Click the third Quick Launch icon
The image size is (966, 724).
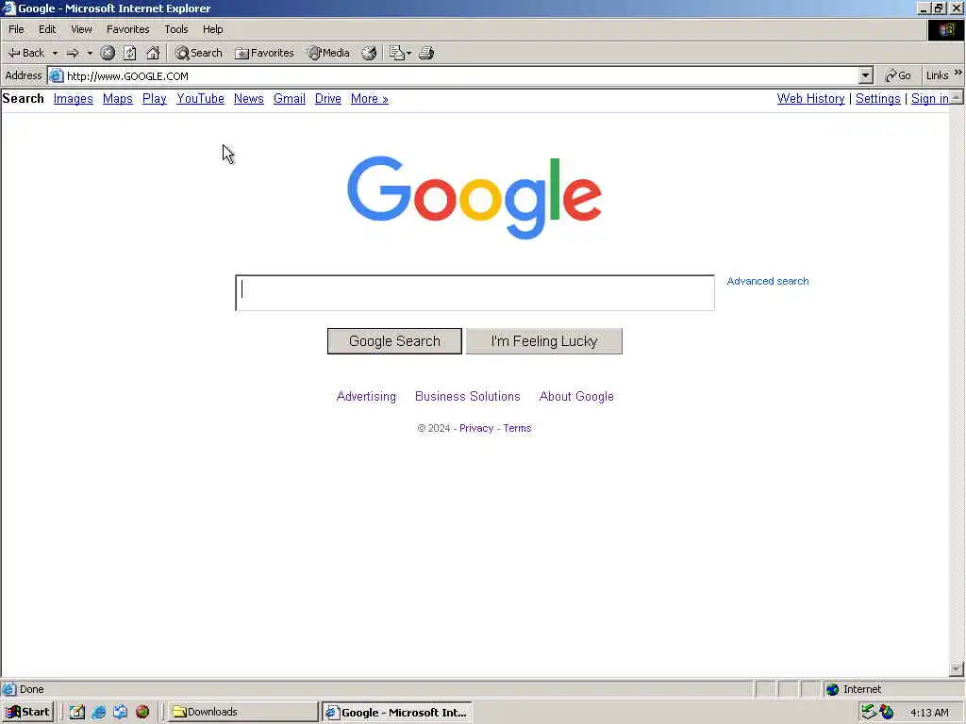(120, 713)
